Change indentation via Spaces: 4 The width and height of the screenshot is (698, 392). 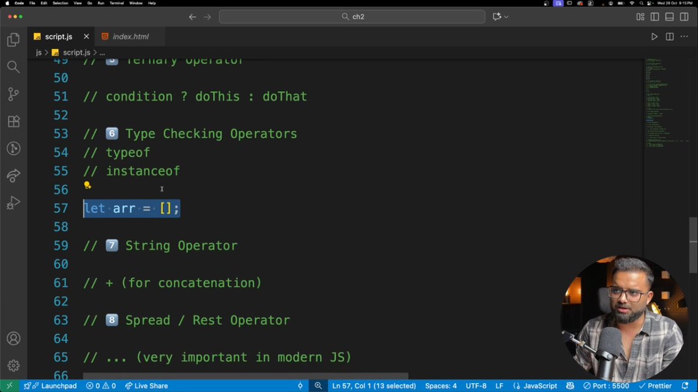pyautogui.click(x=441, y=386)
